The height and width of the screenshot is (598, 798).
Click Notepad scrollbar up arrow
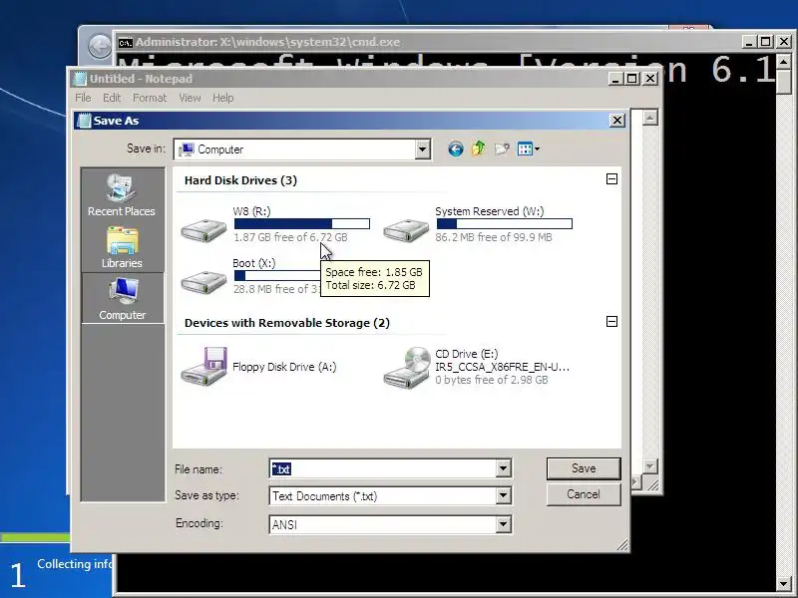(x=650, y=118)
